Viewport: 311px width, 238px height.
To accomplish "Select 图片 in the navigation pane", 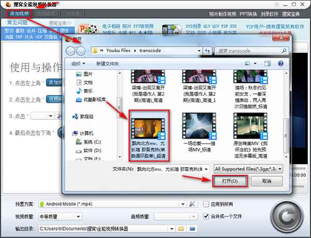I will tap(84, 74).
